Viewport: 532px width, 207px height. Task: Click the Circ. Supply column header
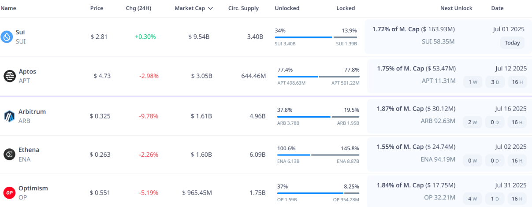(x=243, y=8)
